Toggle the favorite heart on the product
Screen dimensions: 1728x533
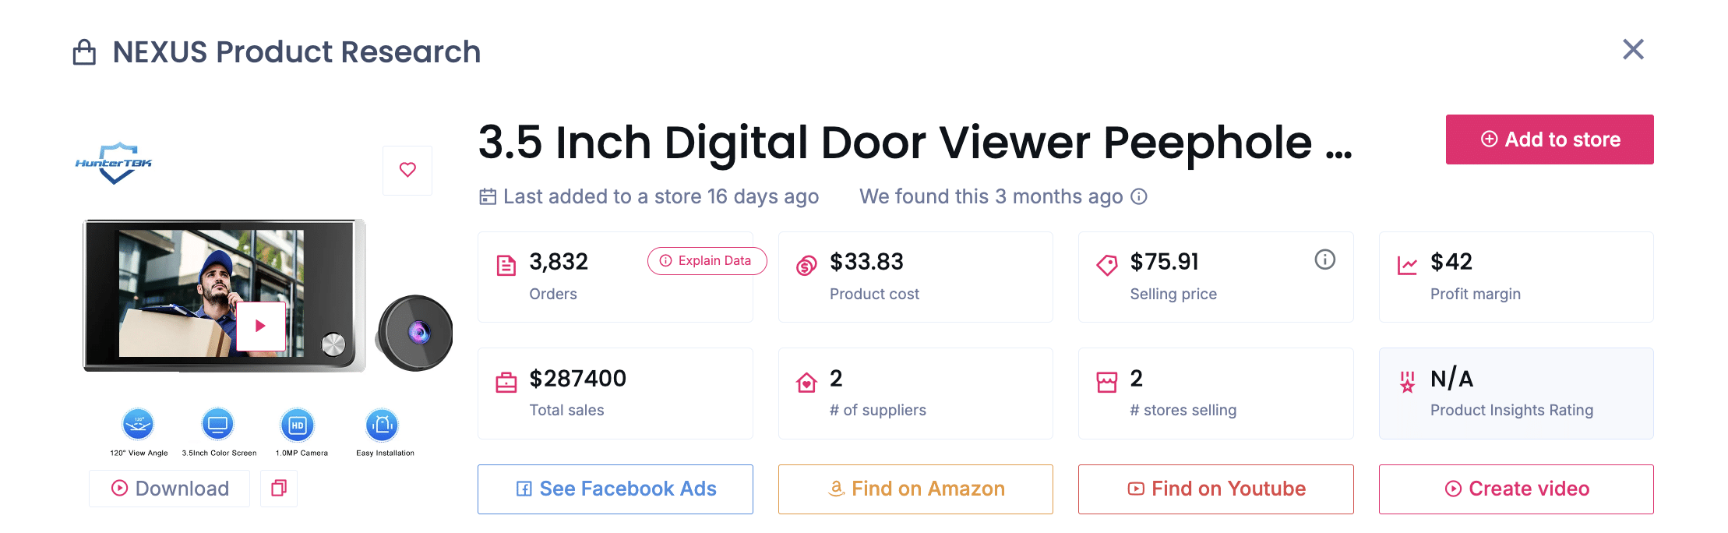click(x=407, y=170)
